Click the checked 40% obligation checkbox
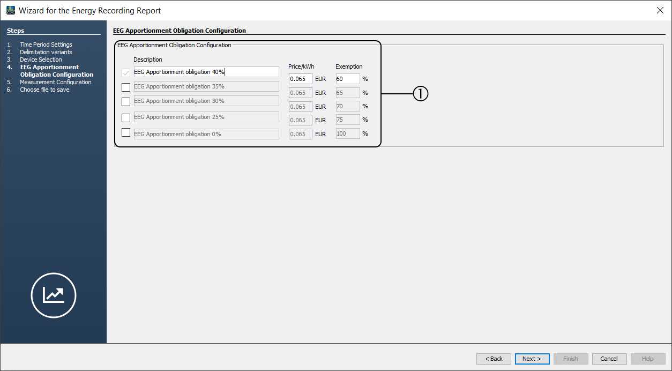Image resolution: width=672 pixels, height=371 pixels. tap(126, 72)
